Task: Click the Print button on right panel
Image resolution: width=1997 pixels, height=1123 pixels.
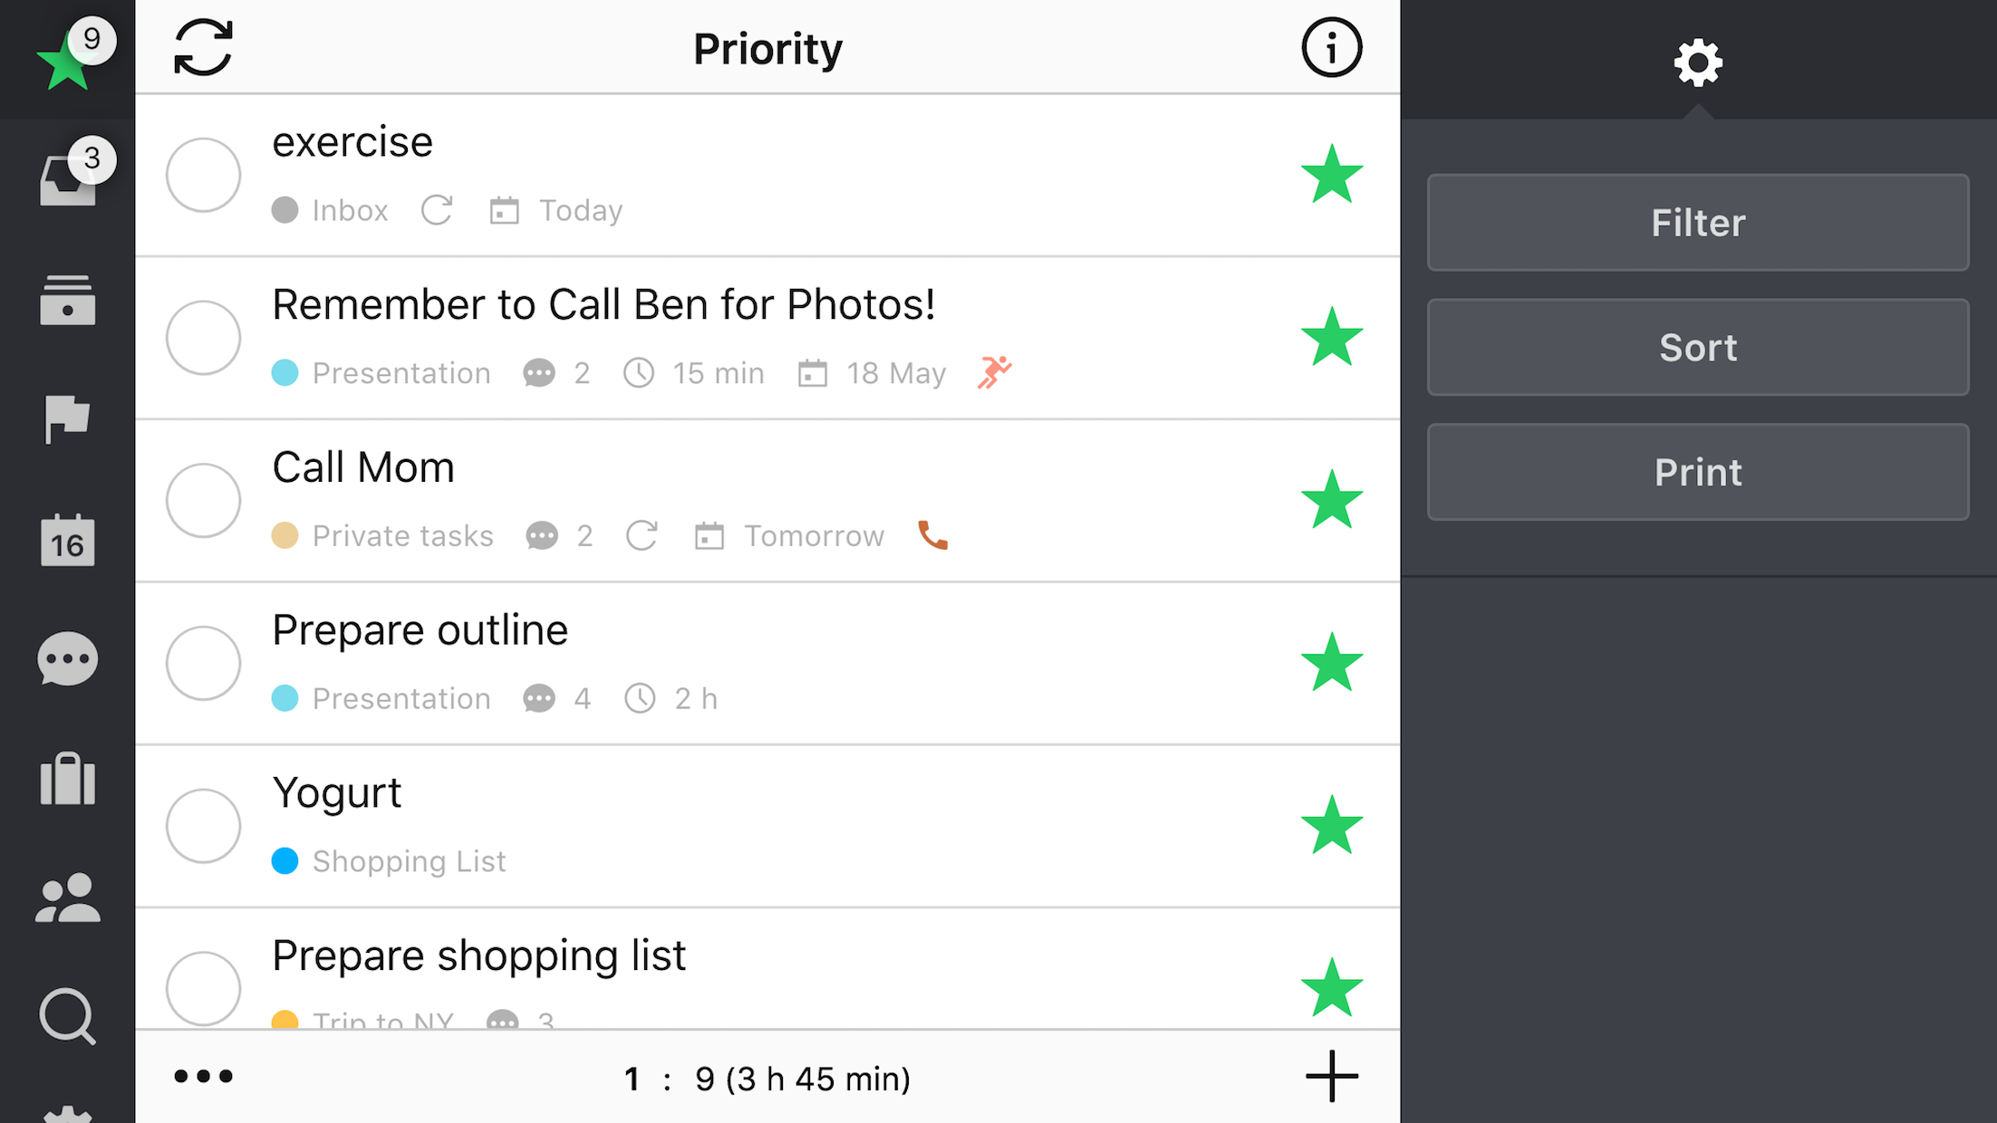Action: pos(1698,472)
